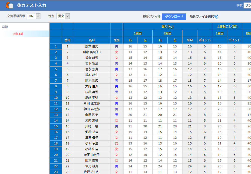Viewport: 251px width, 174px height.
Task: Click the paperclip icon next to 取込ファイル選択
Action: 216,16
